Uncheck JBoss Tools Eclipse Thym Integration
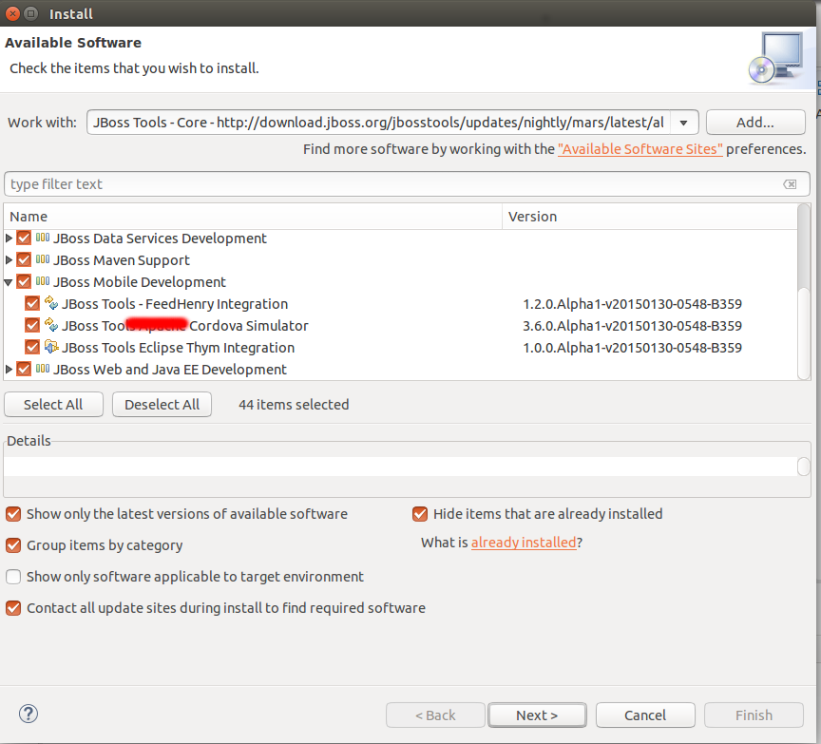 [32, 348]
